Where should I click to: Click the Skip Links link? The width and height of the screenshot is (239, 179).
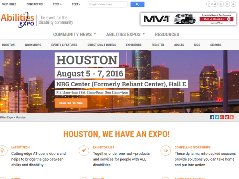coord(9,4)
